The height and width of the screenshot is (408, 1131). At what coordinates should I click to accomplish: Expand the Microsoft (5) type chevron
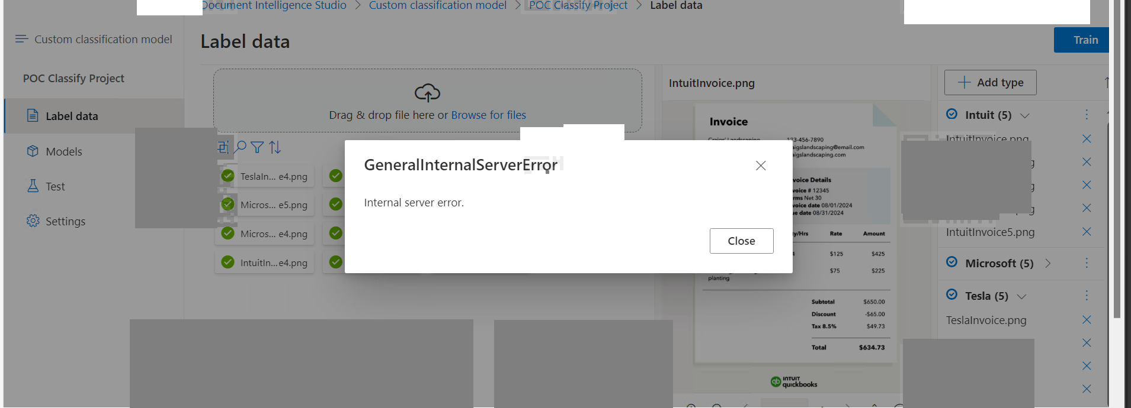(1047, 263)
